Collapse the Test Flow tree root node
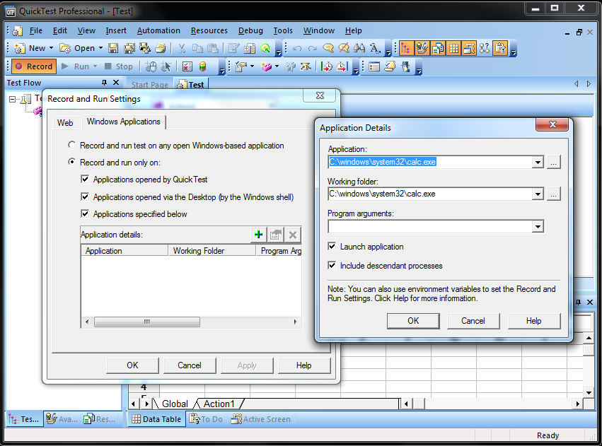This screenshot has width=602, height=446. [x=12, y=100]
